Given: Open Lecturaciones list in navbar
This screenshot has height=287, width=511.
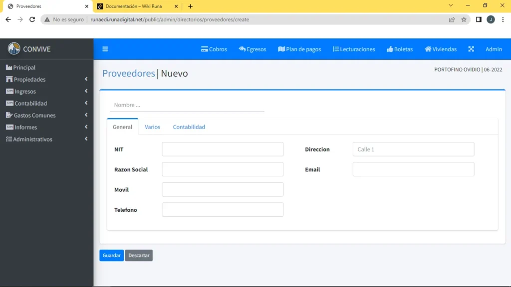Looking at the screenshot, I should [354, 49].
